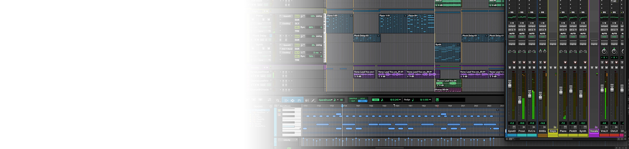Select the Trim tool
The image size is (629, 149).
[x=286, y=101]
